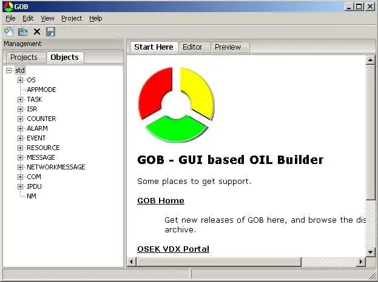Open the OSEK VDX Portal link
The height and width of the screenshot is (282, 378).
click(x=174, y=249)
